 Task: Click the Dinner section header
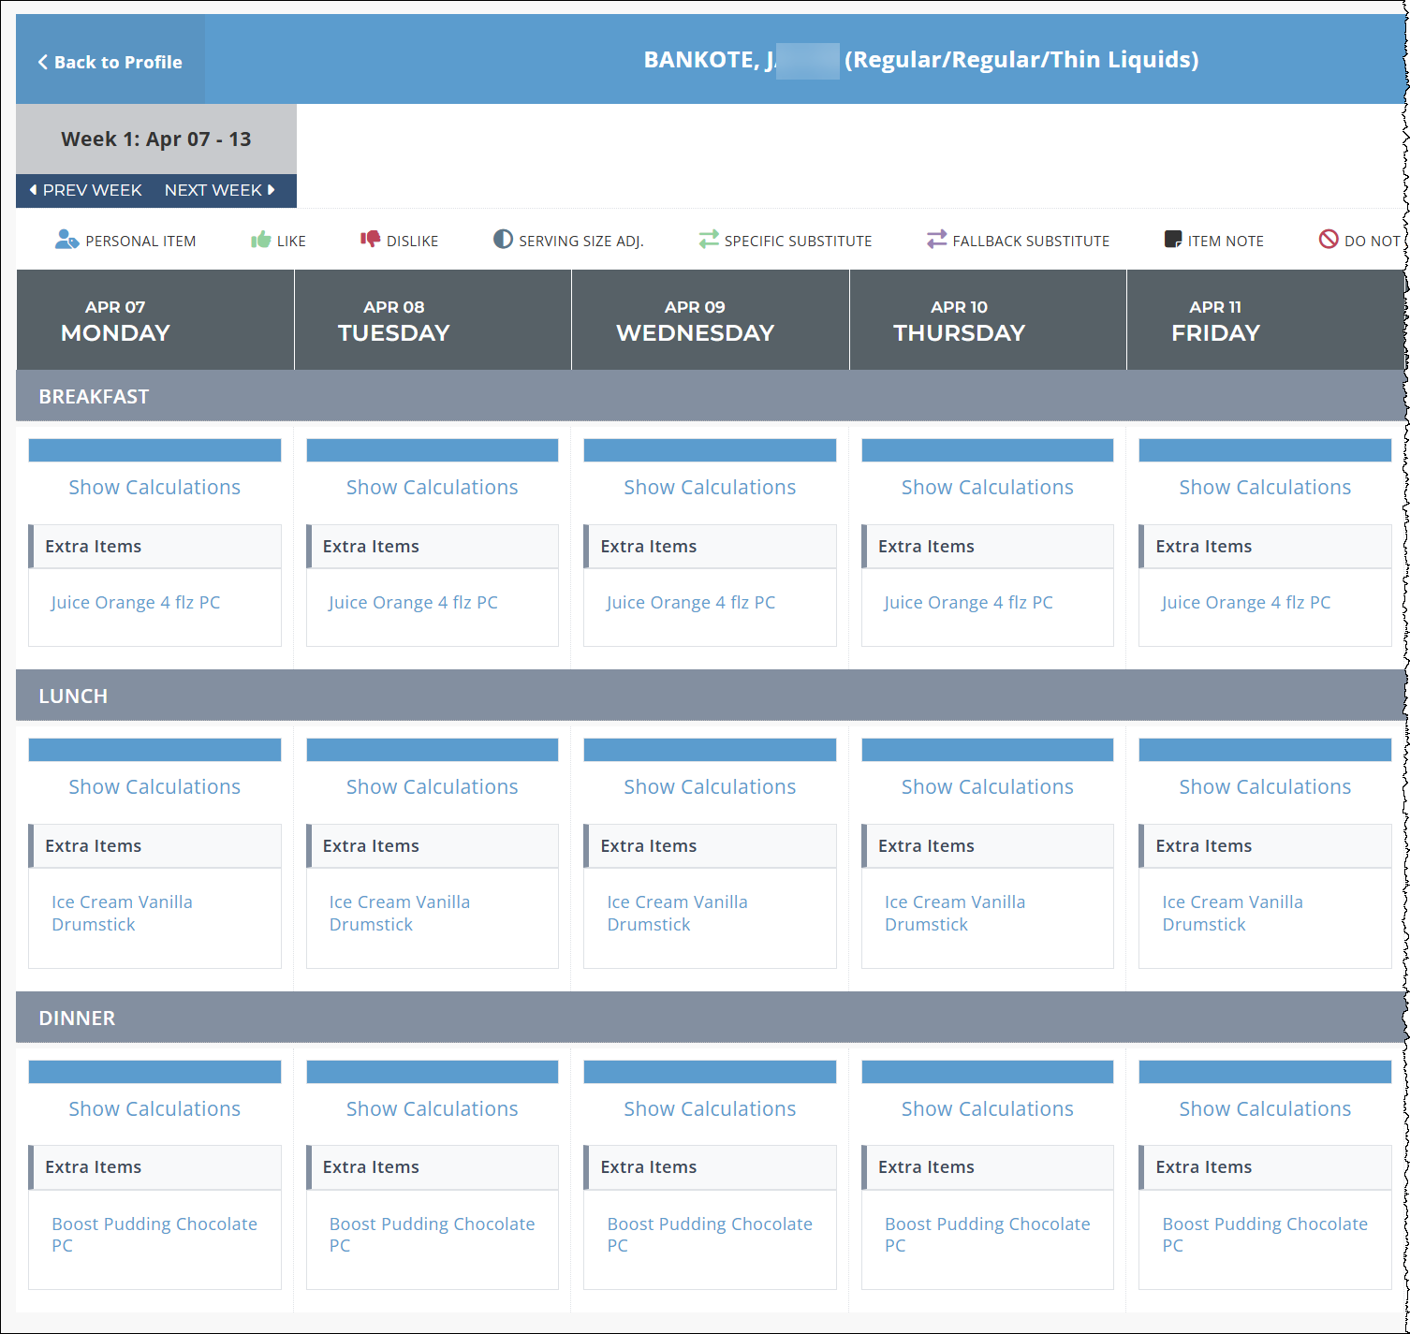(x=711, y=1018)
